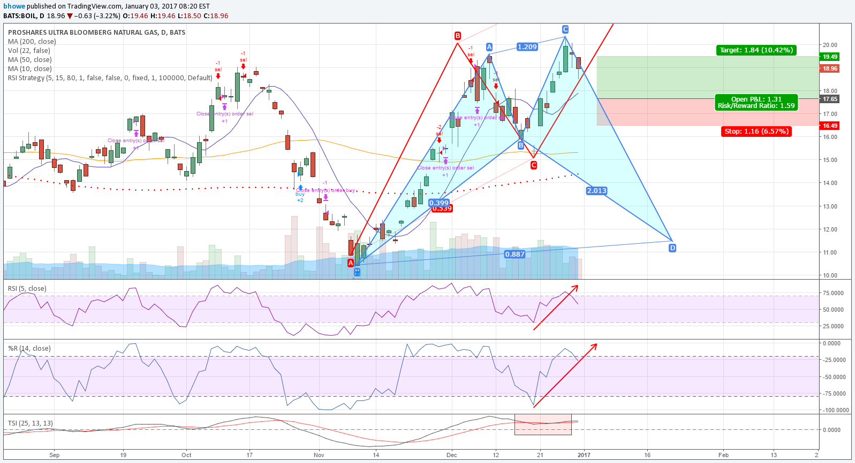Click the RSI Strategy legend entry
The image size is (855, 463).
coord(110,78)
